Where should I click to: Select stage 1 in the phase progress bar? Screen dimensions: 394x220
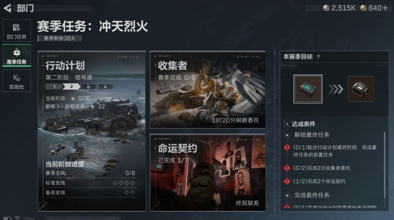(54, 87)
